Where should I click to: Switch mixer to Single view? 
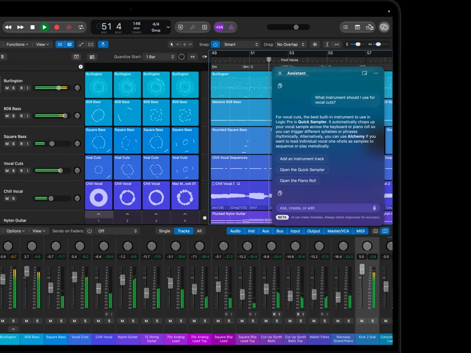pyautogui.click(x=164, y=231)
